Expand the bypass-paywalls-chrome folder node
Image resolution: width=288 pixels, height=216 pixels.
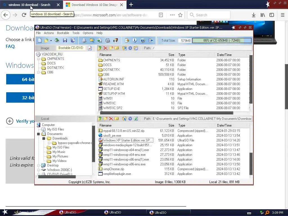pyautogui.click(x=49, y=143)
